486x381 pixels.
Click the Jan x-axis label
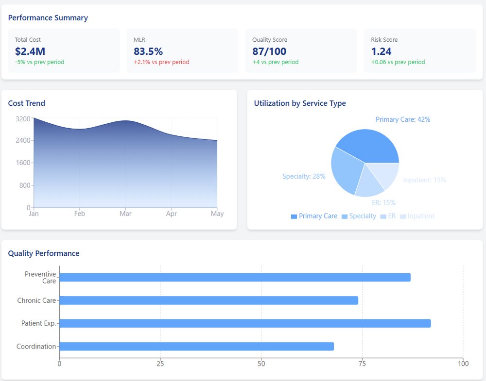[x=34, y=214]
